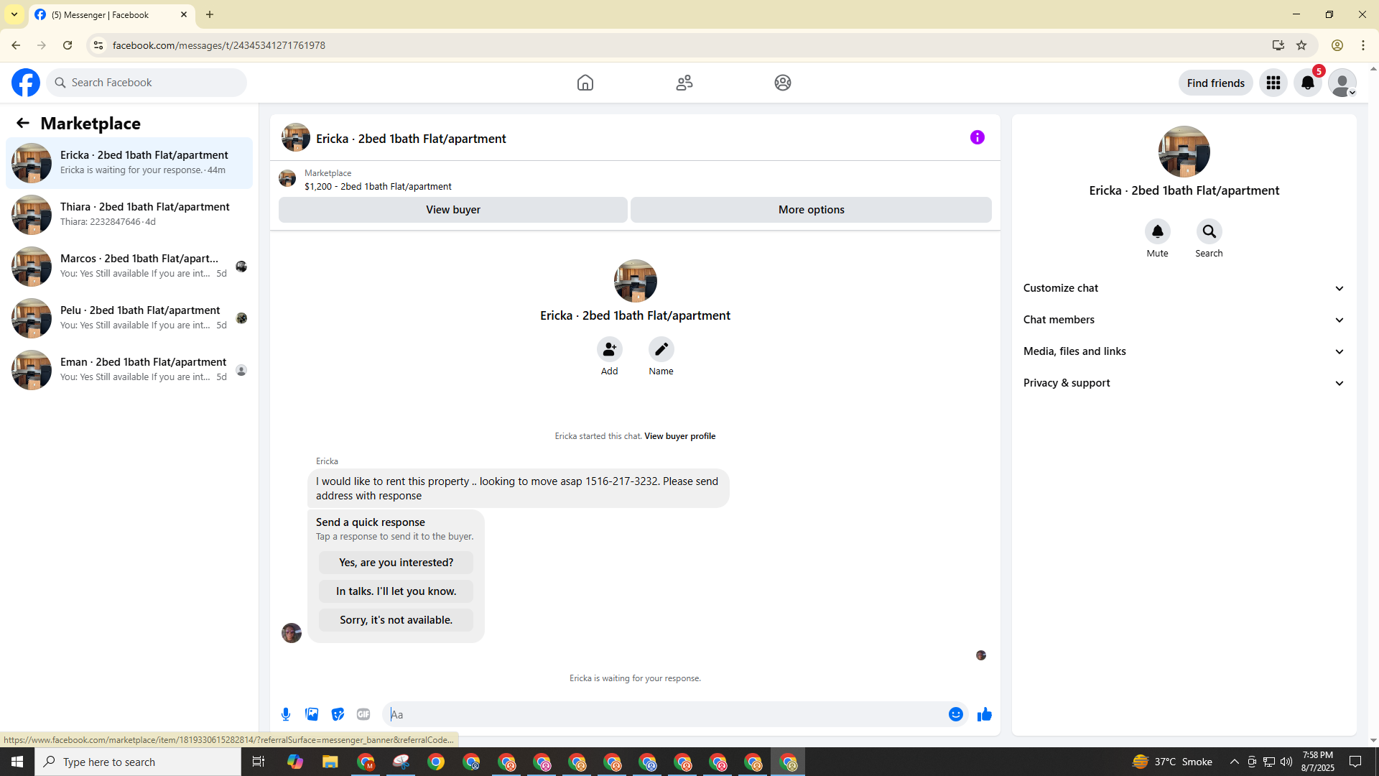The width and height of the screenshot is (1379, 776).
Task: Open Task View on the taskbar
Action: click(x=259, y=762)
